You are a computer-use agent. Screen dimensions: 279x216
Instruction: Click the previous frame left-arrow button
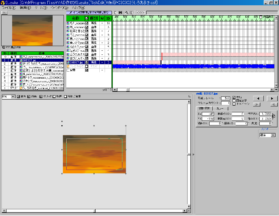tap(258, 98)
